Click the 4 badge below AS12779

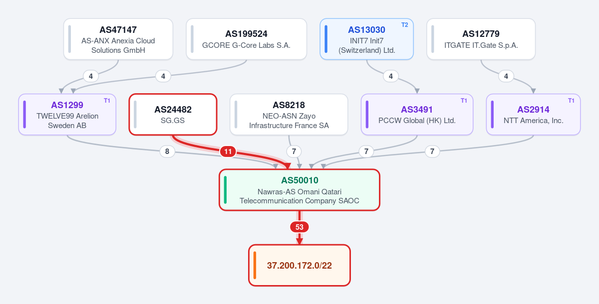(506, 76)
